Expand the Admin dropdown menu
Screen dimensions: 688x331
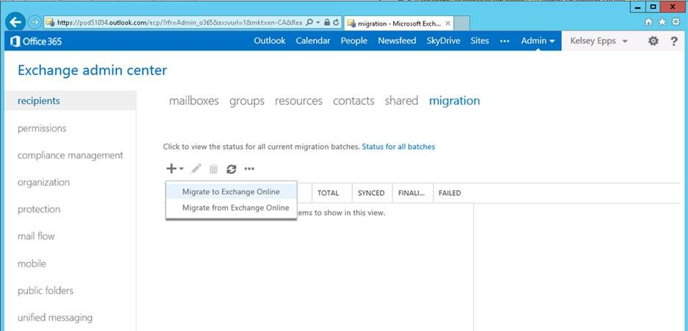point(538,40)
